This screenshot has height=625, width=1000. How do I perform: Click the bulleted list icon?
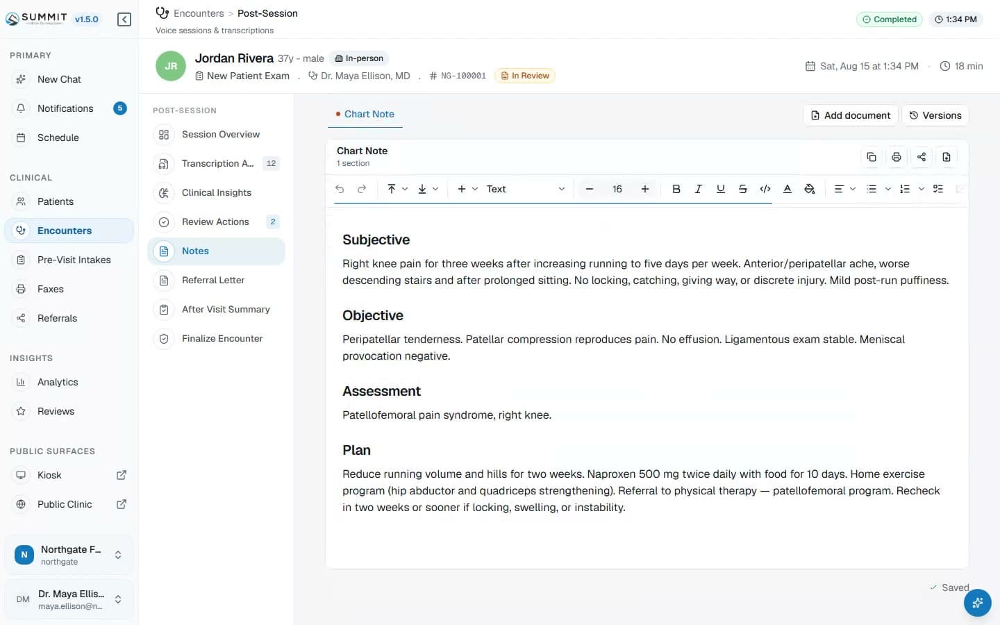click(x=872, y=189)
